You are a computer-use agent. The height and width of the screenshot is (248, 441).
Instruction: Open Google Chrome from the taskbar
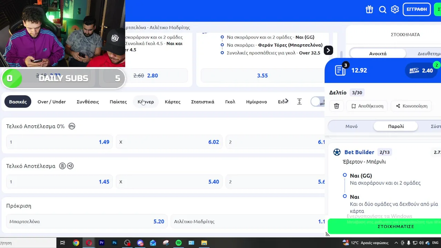coord(76,243)
